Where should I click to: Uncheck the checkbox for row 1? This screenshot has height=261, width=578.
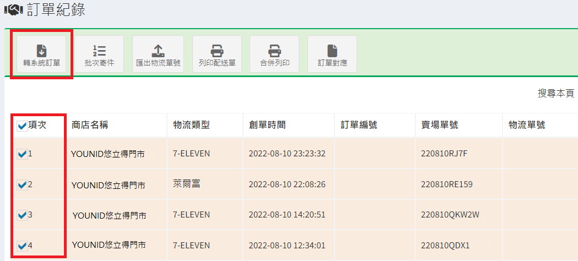coord(22,154)
